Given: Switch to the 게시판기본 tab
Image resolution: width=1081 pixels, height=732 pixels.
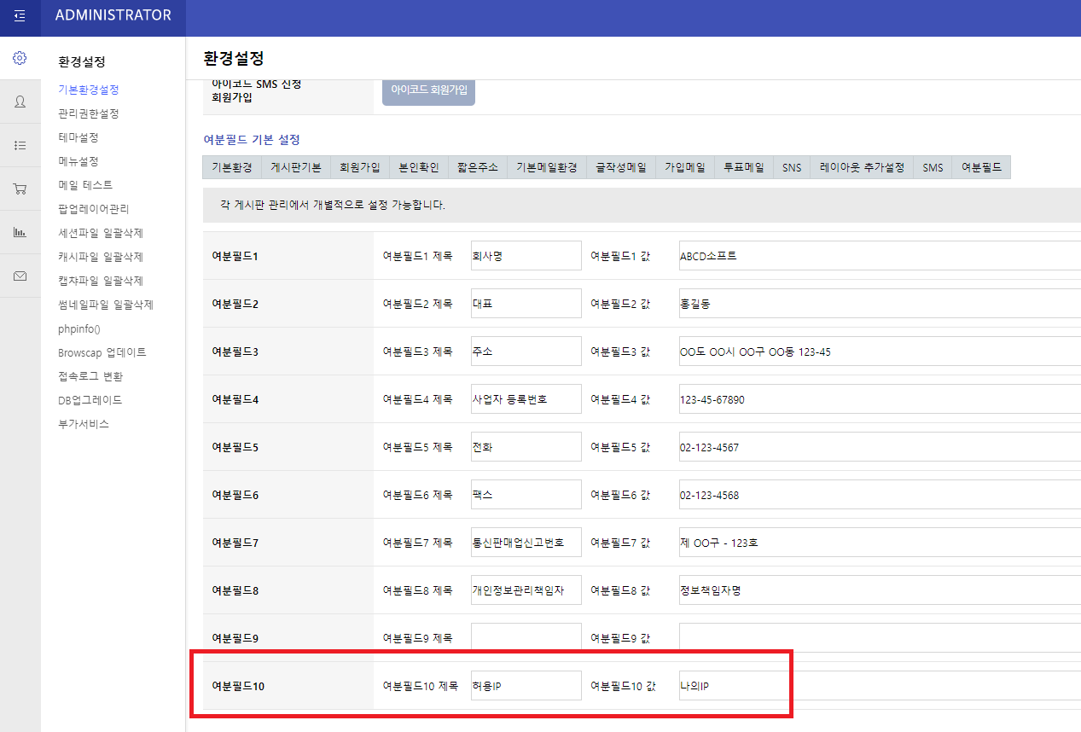Looking at the screenshot, I should click(295, 168).
